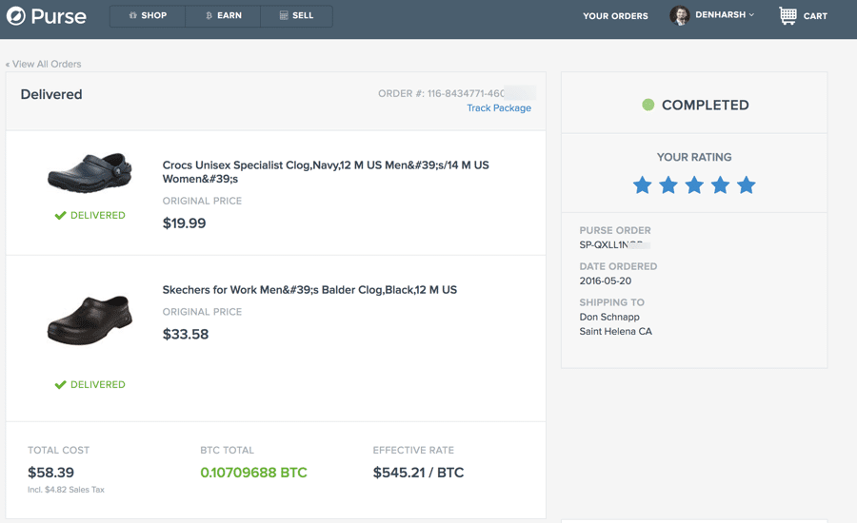Go to Your Orders
The width and height of the screenshot is (857, 523).
615,16
